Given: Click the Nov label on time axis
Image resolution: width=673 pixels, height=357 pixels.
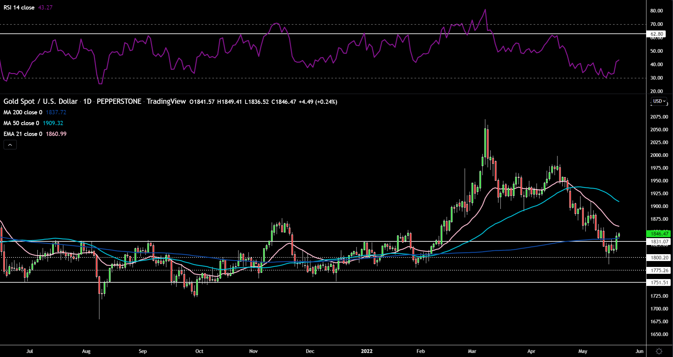Looking at the screenshot, I should tap(253, 351).
